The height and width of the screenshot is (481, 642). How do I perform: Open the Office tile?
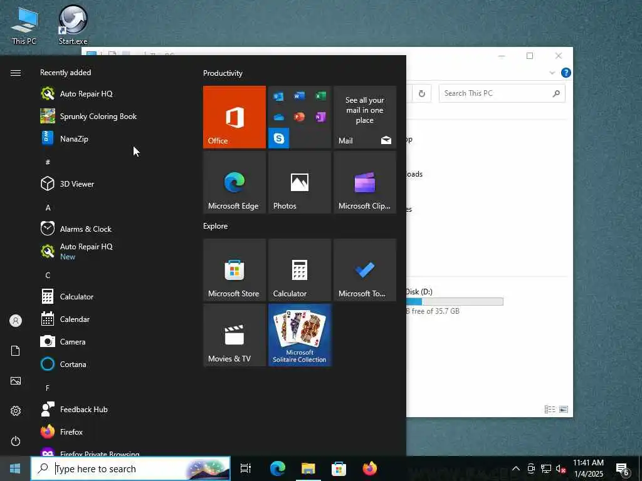(234, 117)
